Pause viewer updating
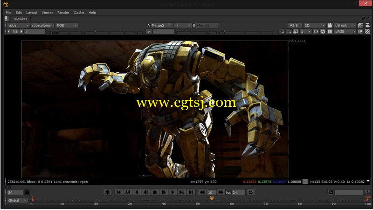 pyautogui.click(x=330, y=31)
